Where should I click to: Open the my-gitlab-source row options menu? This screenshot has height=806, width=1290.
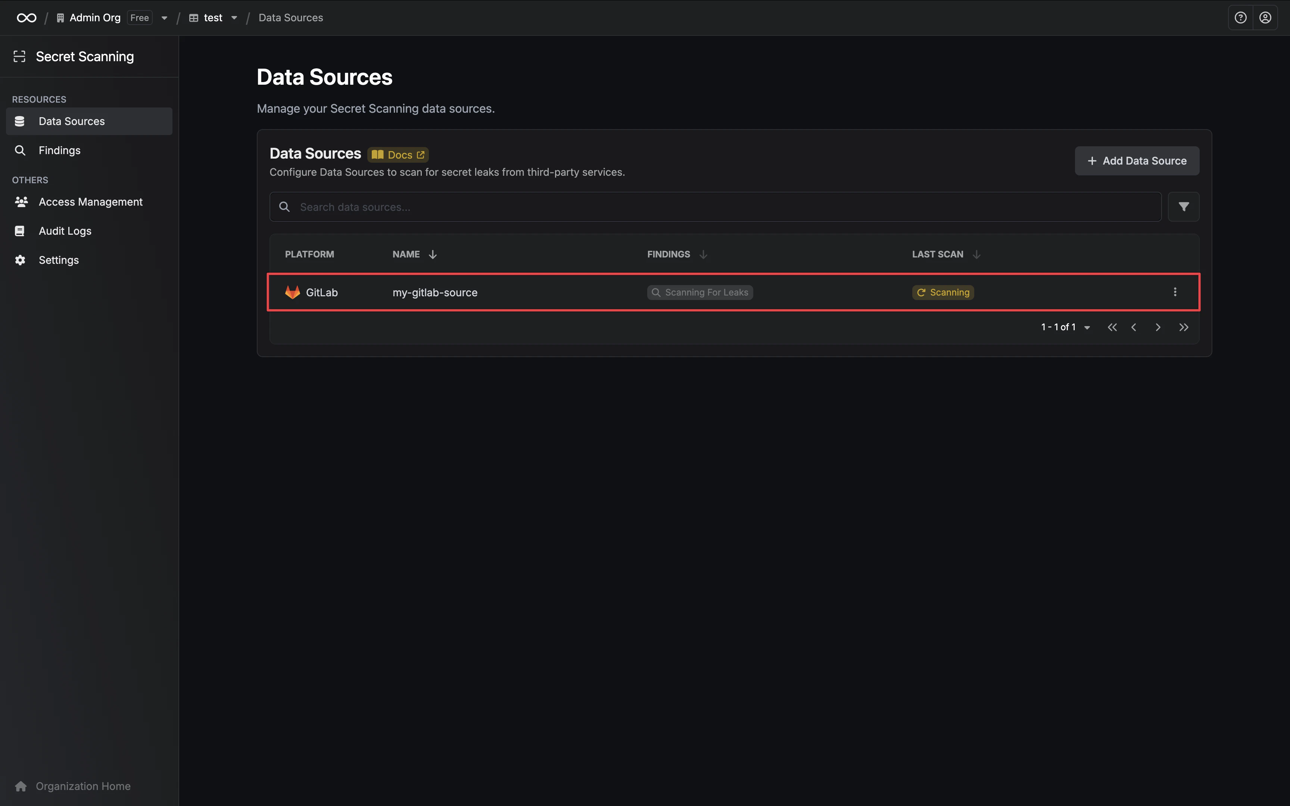(x=1175, y=292)
